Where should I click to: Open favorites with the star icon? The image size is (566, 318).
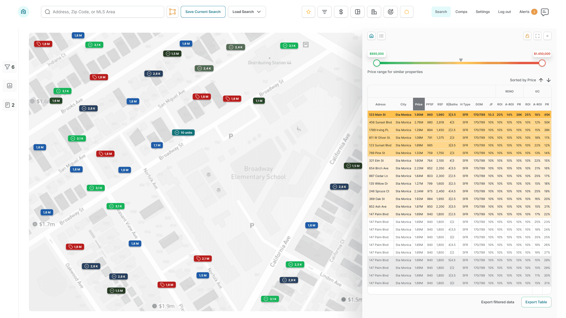click(x=309, y=12)
